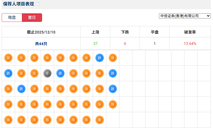Screen dimensions: 213x128
Task: Click the last orange 涨 icon in bottom row
Action: tap(99, 120)
